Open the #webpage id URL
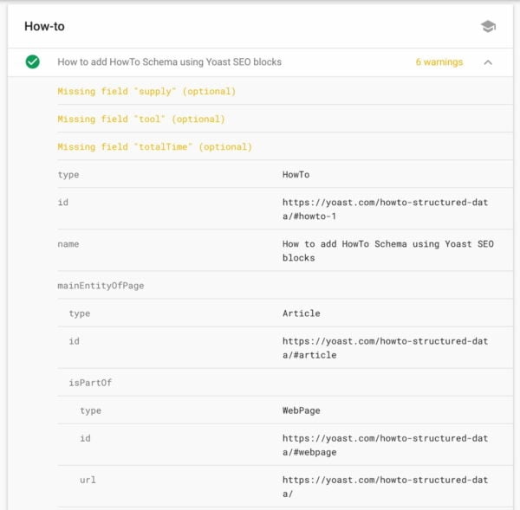 point(385,445)
